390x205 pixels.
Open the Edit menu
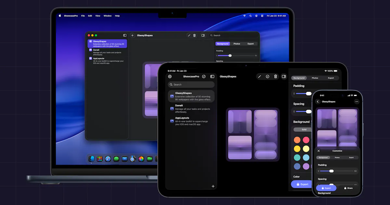tap(90, 16)
